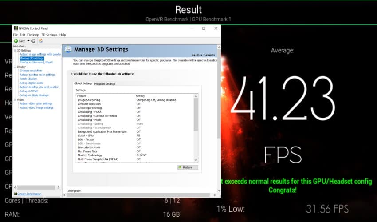Open Adjust desktop size and position
Image resolution: width=377 pixels, height=222 pixels.
point(39,87)
